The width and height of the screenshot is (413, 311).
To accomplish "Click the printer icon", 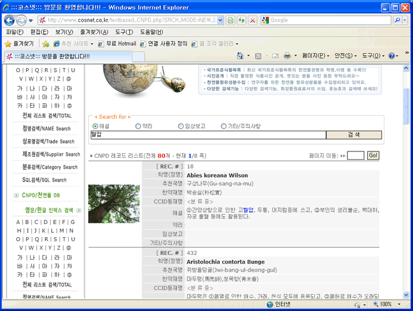I will 287,56.
